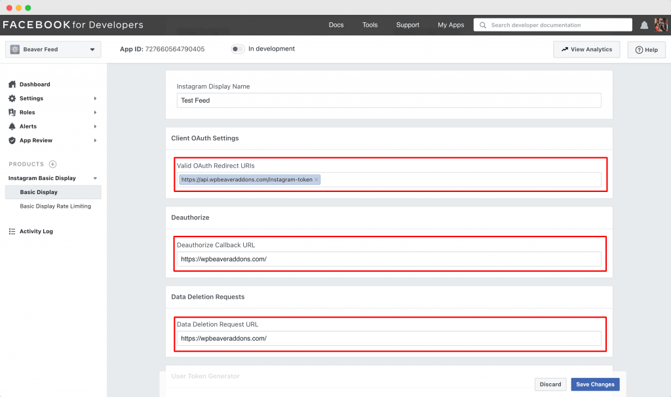This screenshot has width=671, height=397.
Task: Click the search magnifier icon
Action: pos(483,26)
